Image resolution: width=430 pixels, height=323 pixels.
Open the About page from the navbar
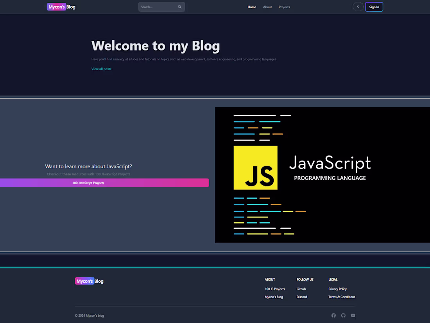(x=267, y=7)
